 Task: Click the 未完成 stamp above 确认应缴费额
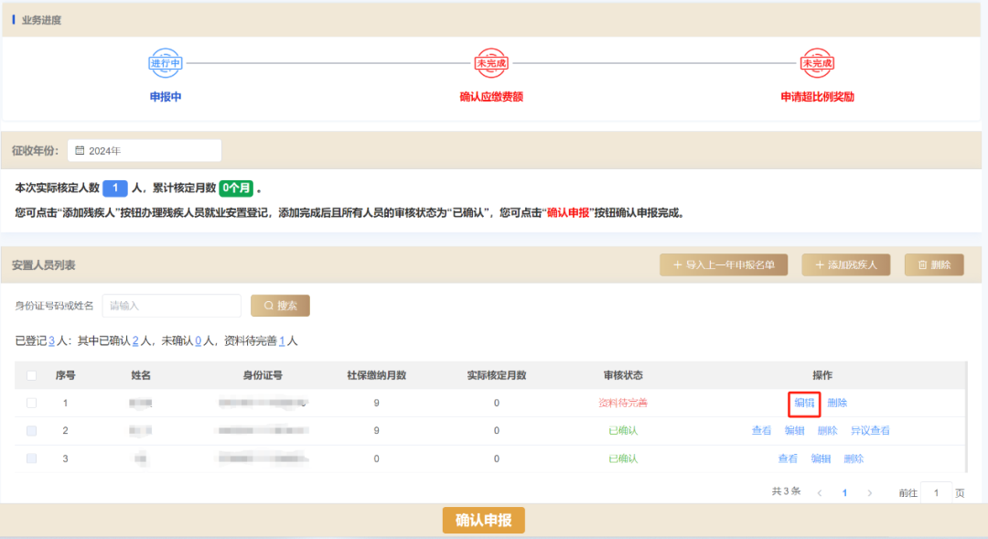(491, 64)
